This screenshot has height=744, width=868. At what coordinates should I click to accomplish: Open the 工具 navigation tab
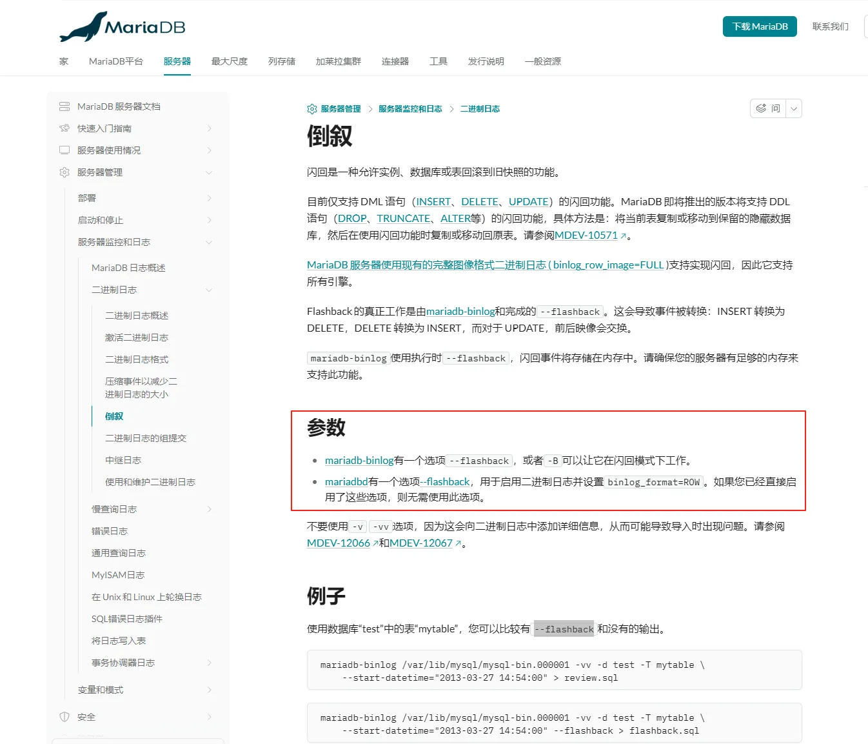439,61
